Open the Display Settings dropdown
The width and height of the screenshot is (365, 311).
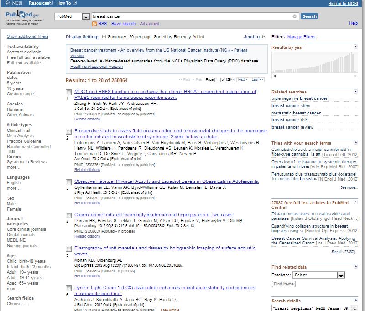coord(86,37)
